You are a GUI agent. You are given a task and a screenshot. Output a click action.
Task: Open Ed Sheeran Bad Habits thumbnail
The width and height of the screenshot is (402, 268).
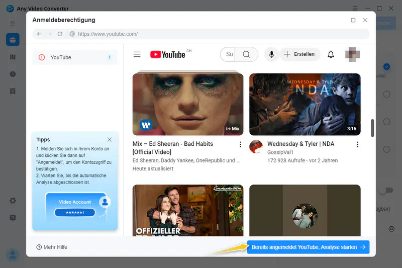(x=188, y=104)
